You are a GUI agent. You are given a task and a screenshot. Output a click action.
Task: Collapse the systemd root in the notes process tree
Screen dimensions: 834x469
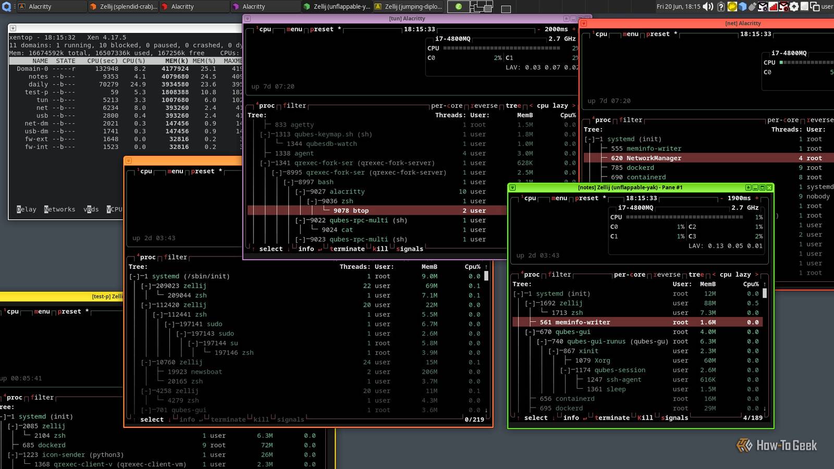518,293
